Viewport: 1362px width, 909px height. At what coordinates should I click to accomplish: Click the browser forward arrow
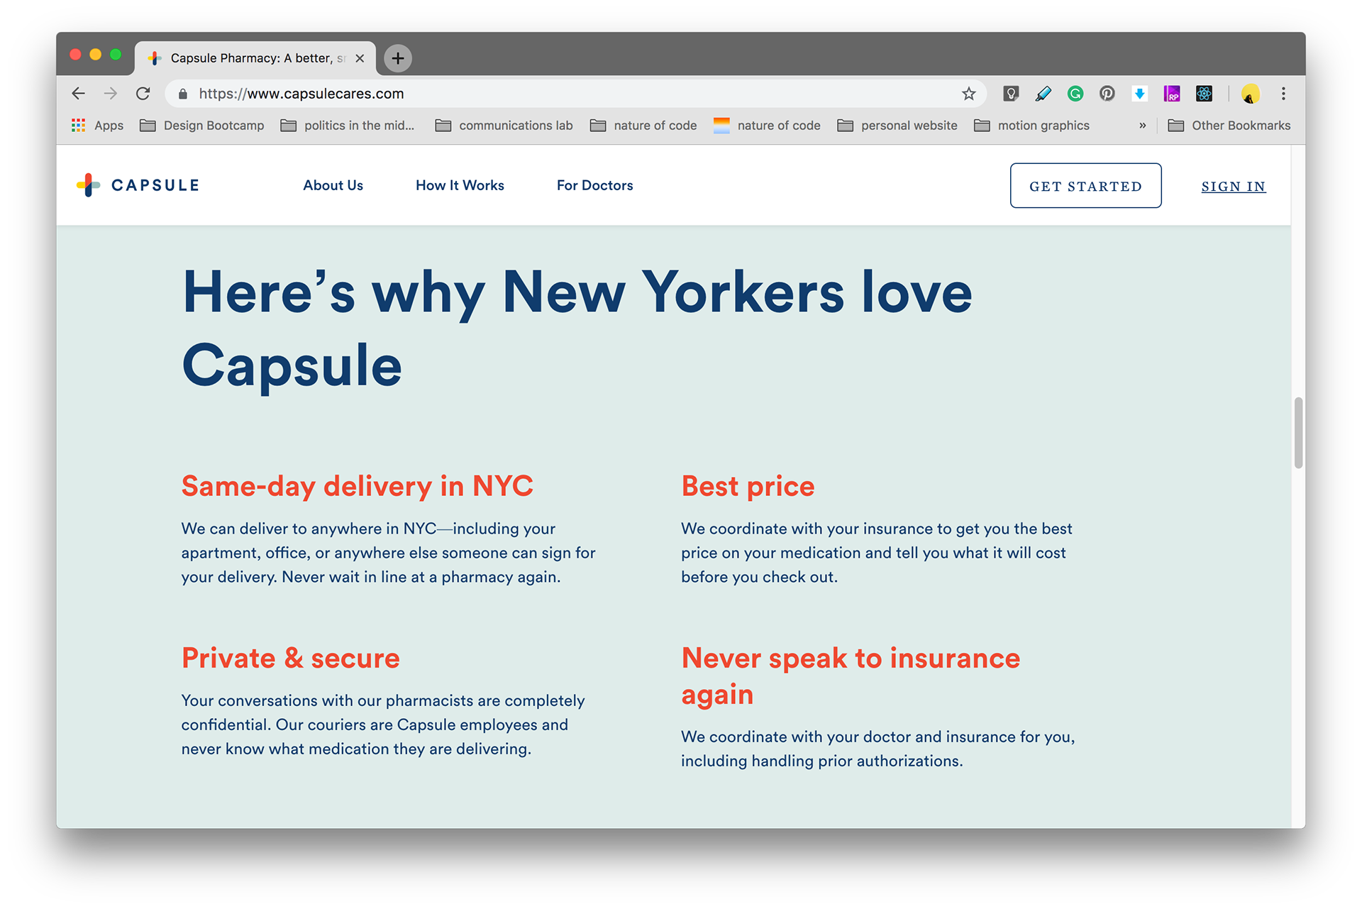pos(110,94)
